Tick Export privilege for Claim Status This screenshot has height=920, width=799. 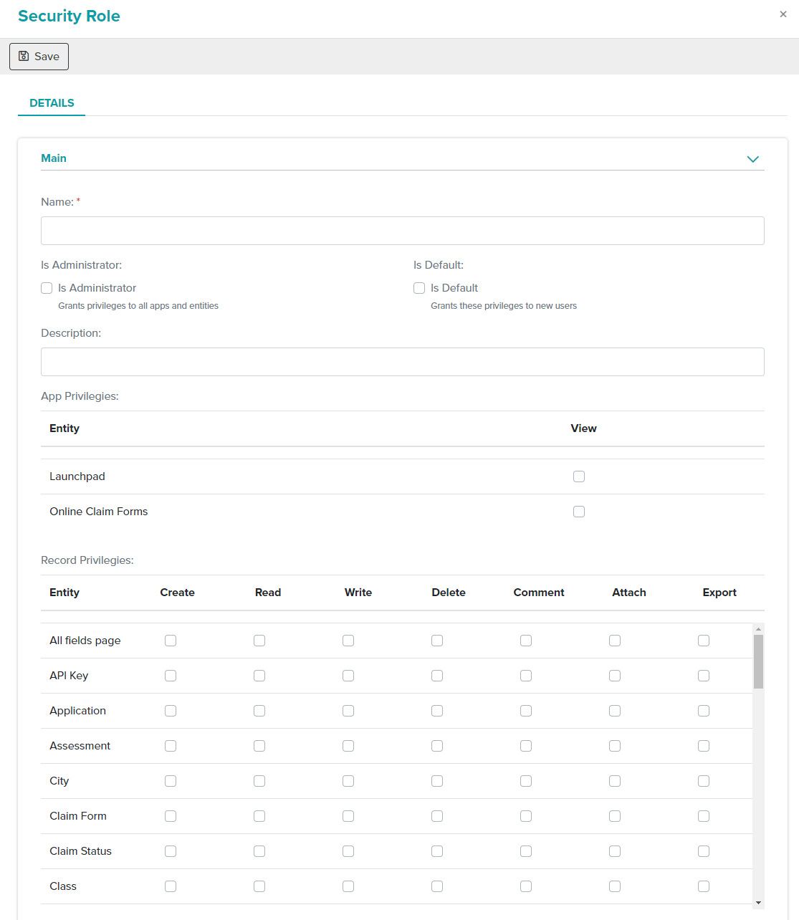704,851
